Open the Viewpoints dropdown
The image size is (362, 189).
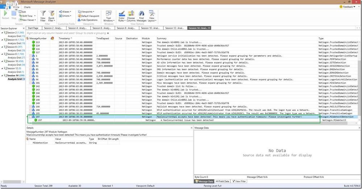click(86, 12)
